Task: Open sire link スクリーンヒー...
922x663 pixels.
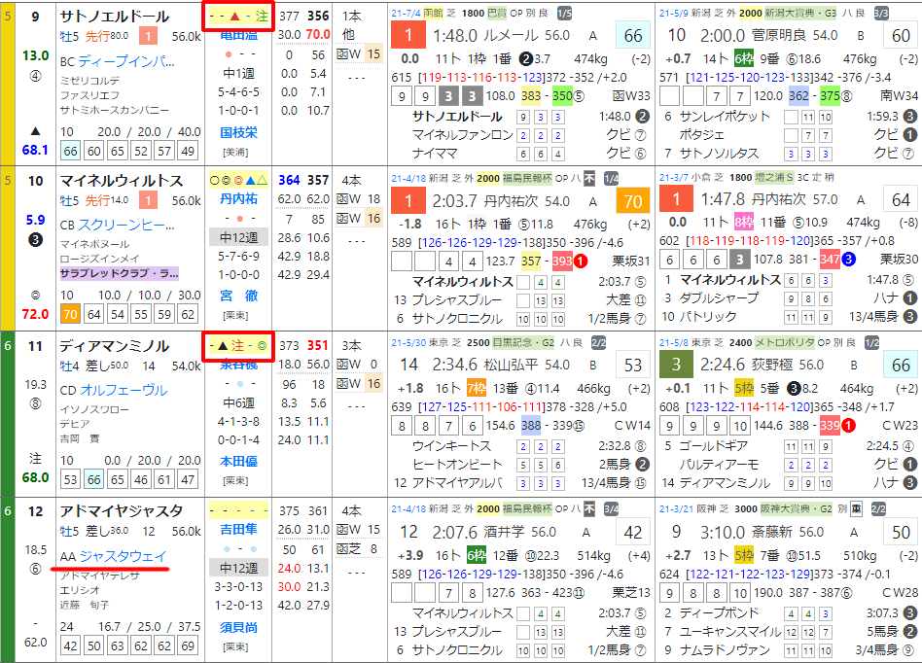Action: pyautogui.click(x=126, y=226)
